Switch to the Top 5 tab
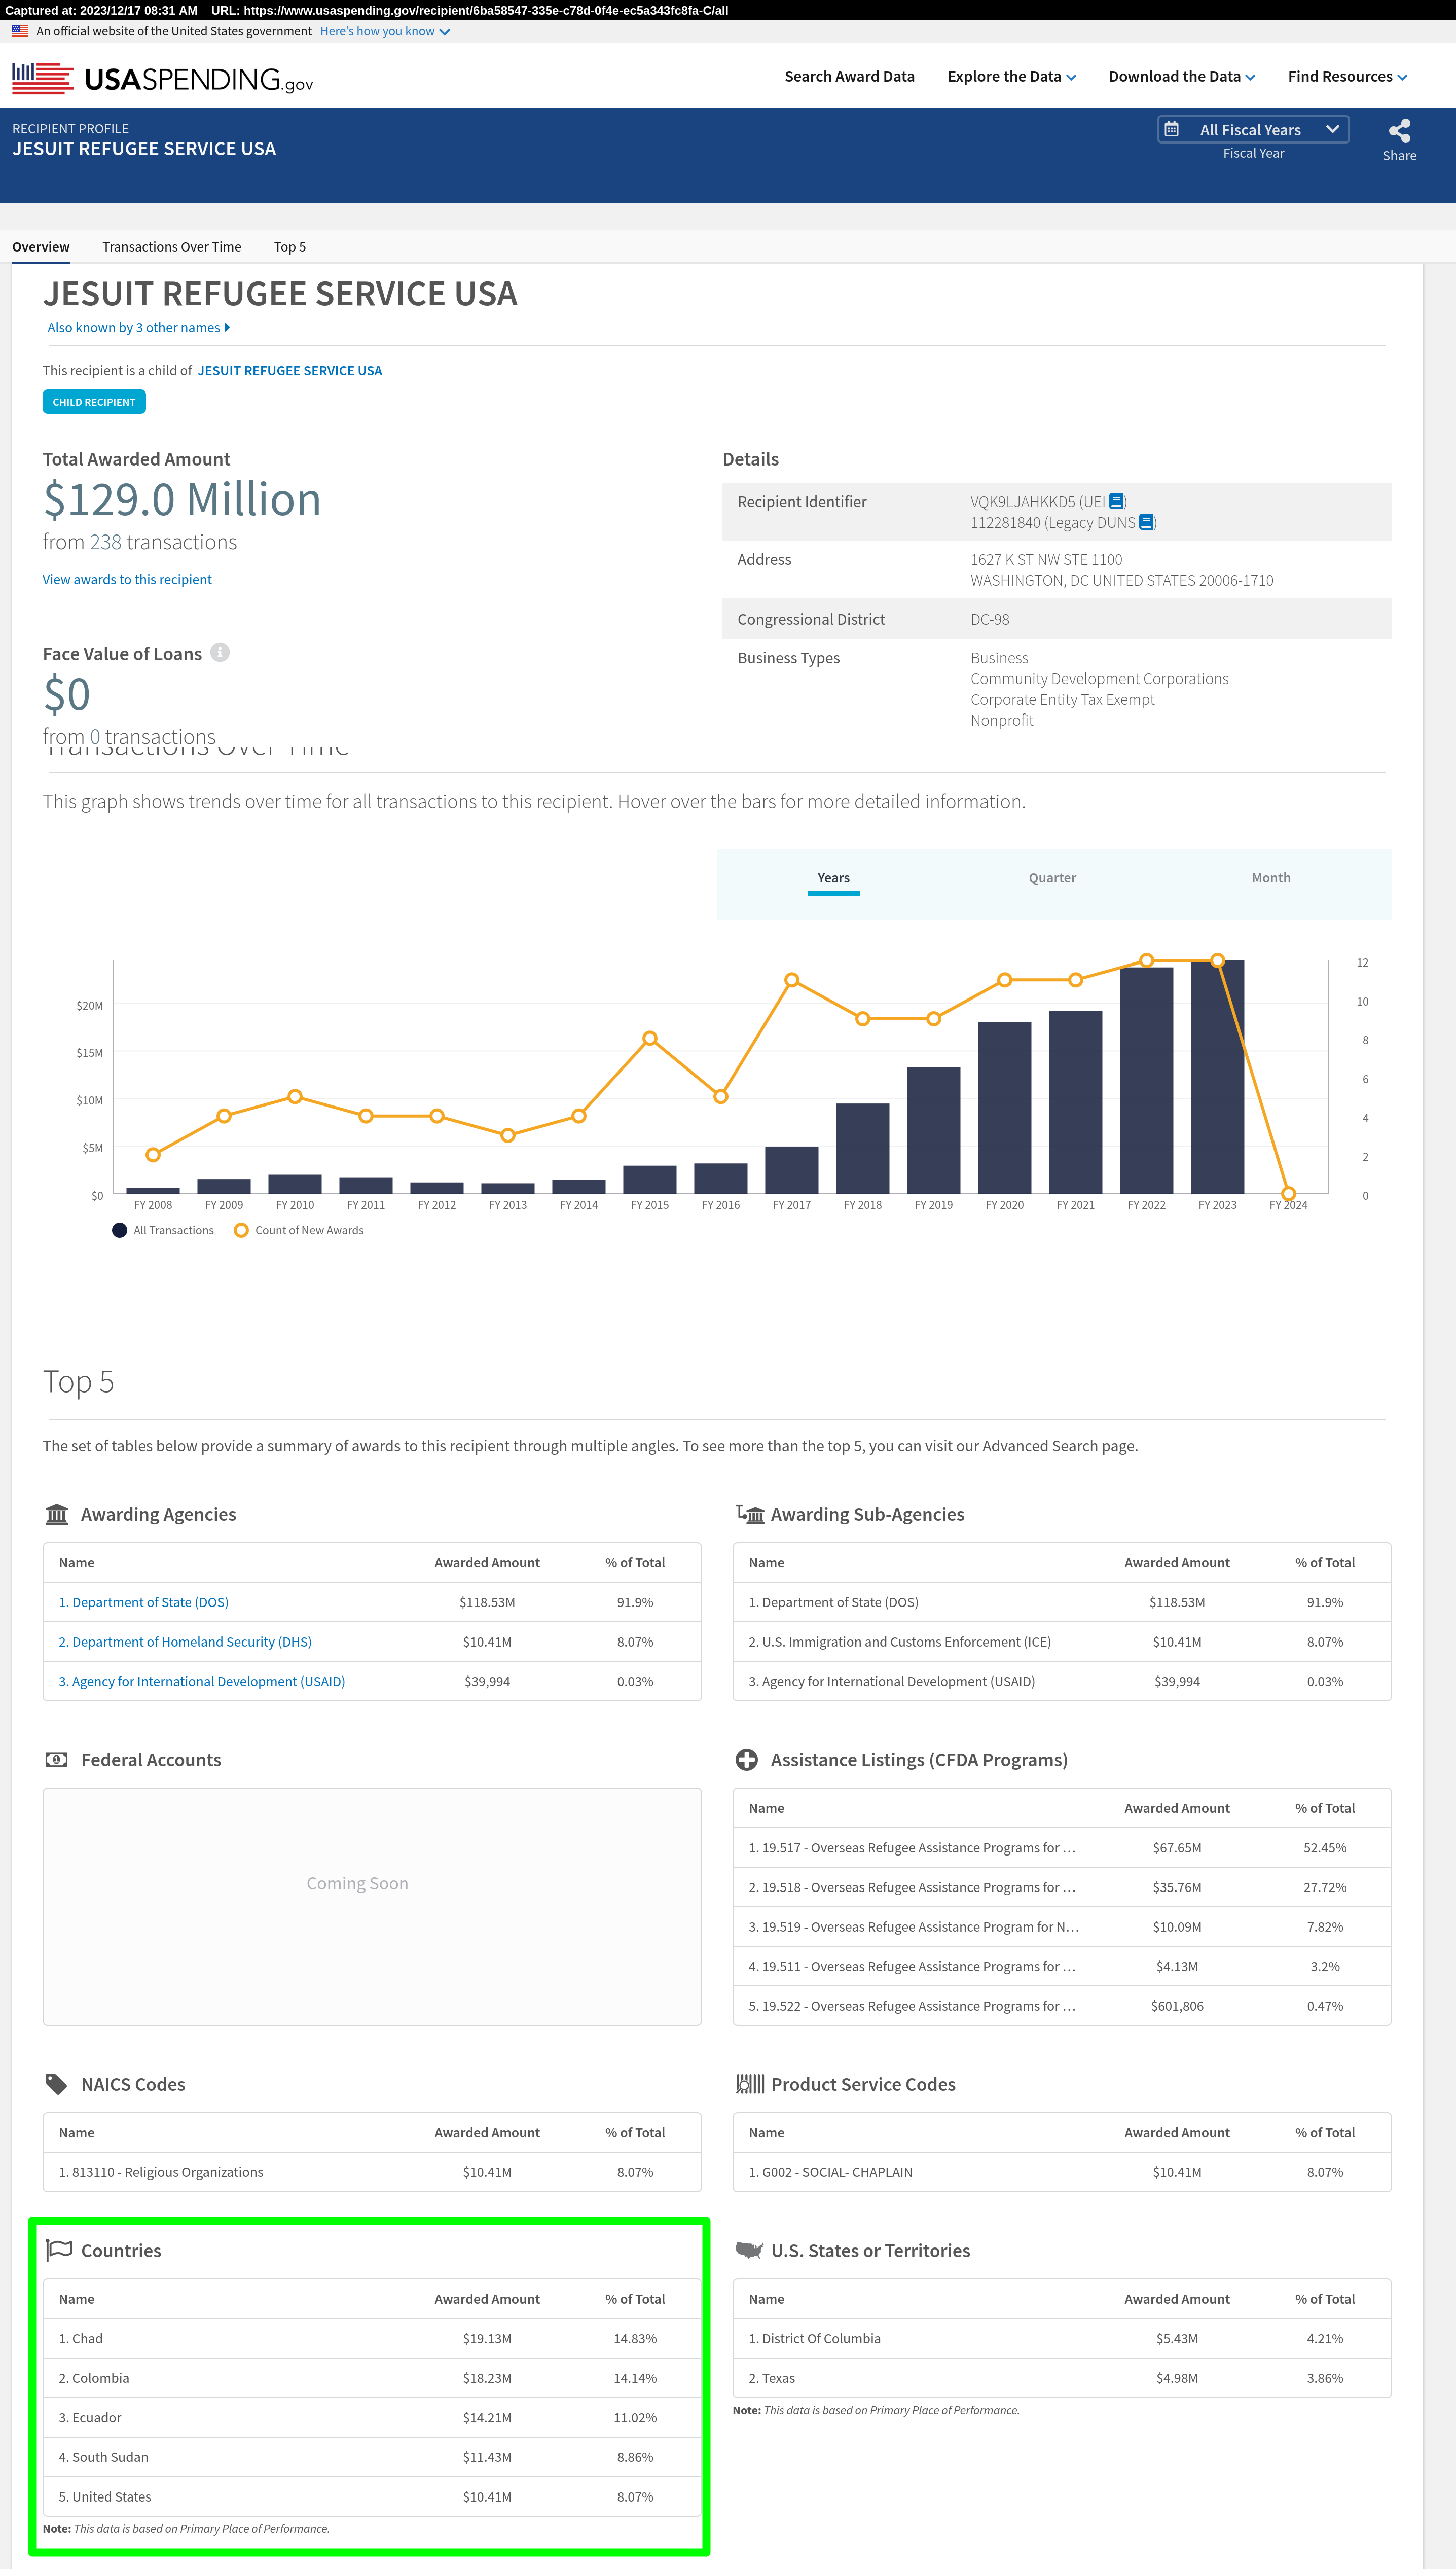Viewport: 1456px width, 2569px height. (290, 246)
